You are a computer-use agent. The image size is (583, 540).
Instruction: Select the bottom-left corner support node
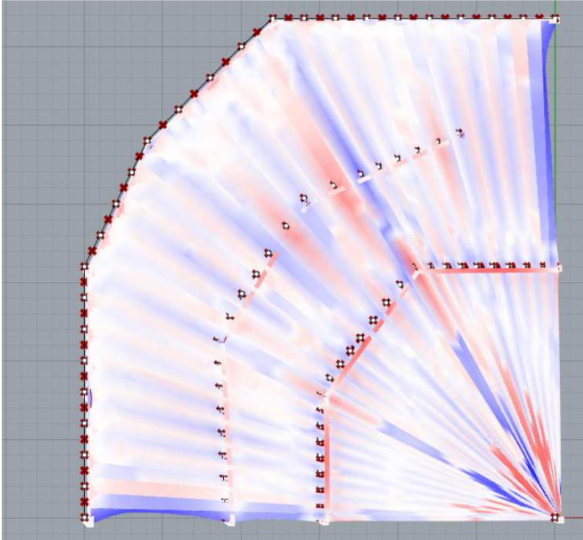87,520
